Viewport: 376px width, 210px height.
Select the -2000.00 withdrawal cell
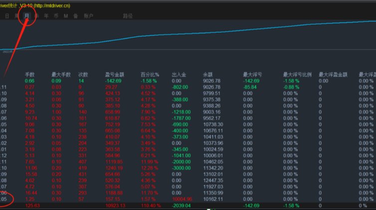click(181, 162)
